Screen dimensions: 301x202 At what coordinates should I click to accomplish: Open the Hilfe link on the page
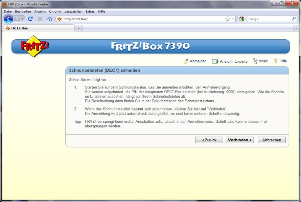283,61
